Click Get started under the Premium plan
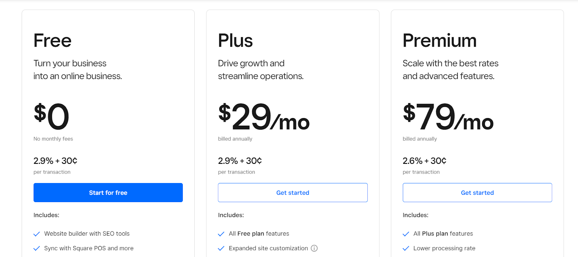The width and height of the screenshot is (578, 257). (477, 193)
